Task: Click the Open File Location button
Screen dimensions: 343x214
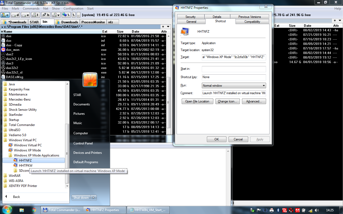Action: [197, 101]
